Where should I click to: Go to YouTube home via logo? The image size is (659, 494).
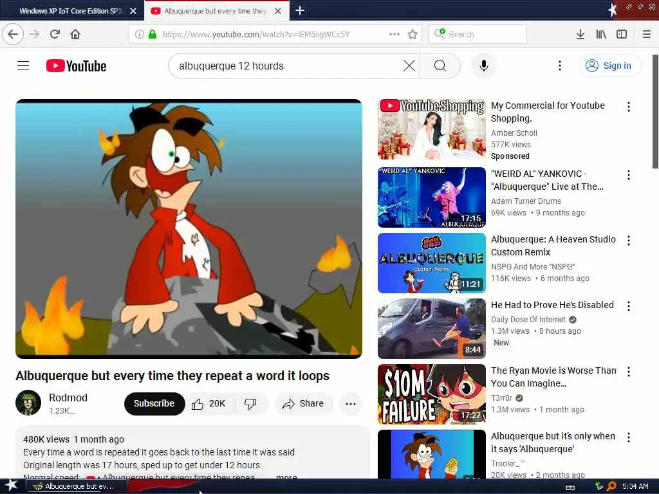tap(76, 66)
